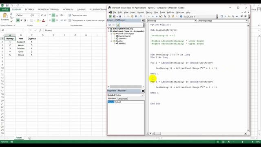Viewport: 261px width, 147px height.
Task: Toggle Italic (К) formatting in Excel
Action: click(21, 20)
